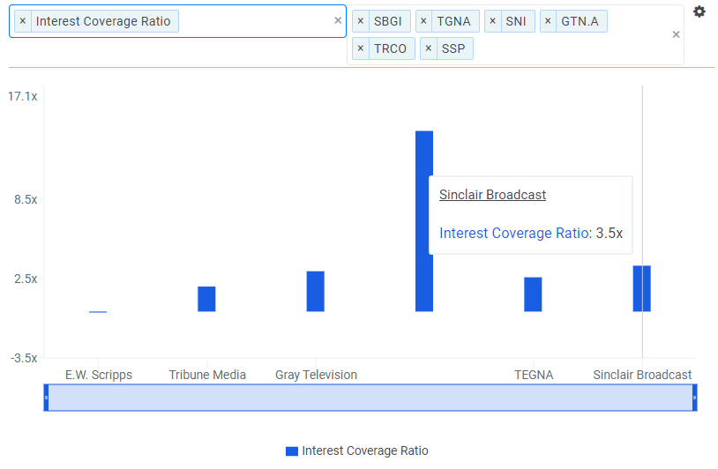Remove the SSP ticker tag

(430, 48)
